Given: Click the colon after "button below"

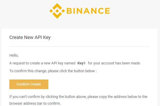Looking at the screenshot, I should pyautogui.click(x=96, y=71).
